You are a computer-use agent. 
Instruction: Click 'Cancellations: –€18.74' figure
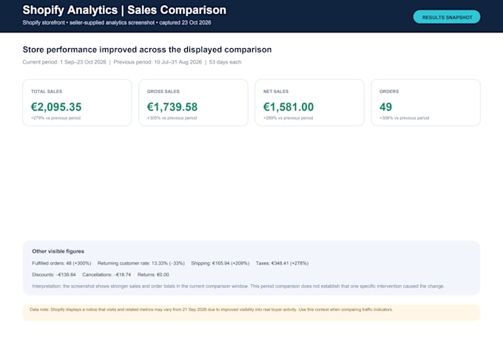[107, 275]
